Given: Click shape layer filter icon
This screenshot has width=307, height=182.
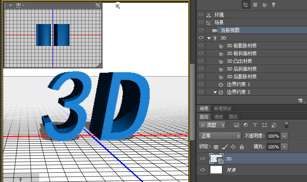Looking at the screenshot, I should coord(265,125).
